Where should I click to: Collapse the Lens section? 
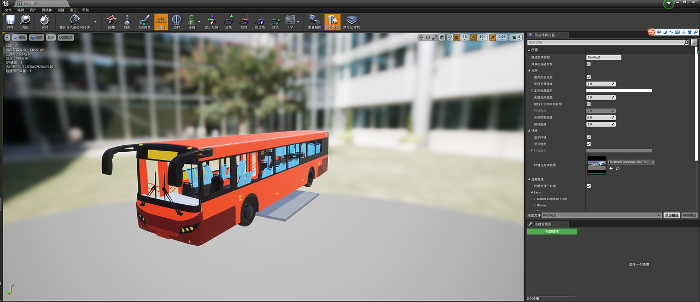(532, 192)
